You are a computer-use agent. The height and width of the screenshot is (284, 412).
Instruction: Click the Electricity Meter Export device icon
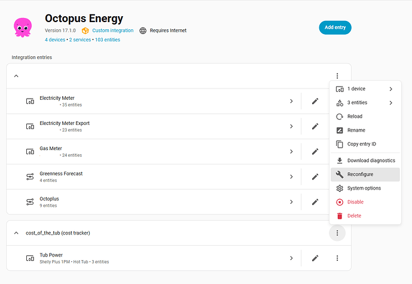(30, 126)
